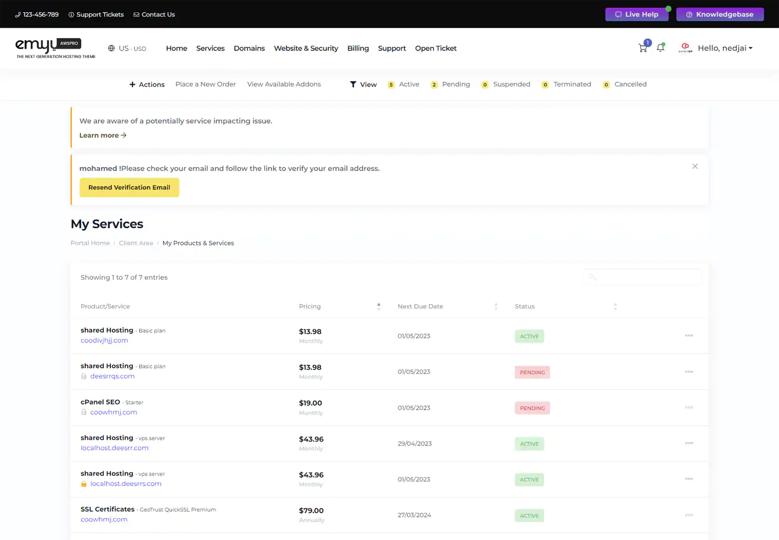Click the phone number 123-456-789
The height and width of the screenshot is (540, 779).
point(37,14)
